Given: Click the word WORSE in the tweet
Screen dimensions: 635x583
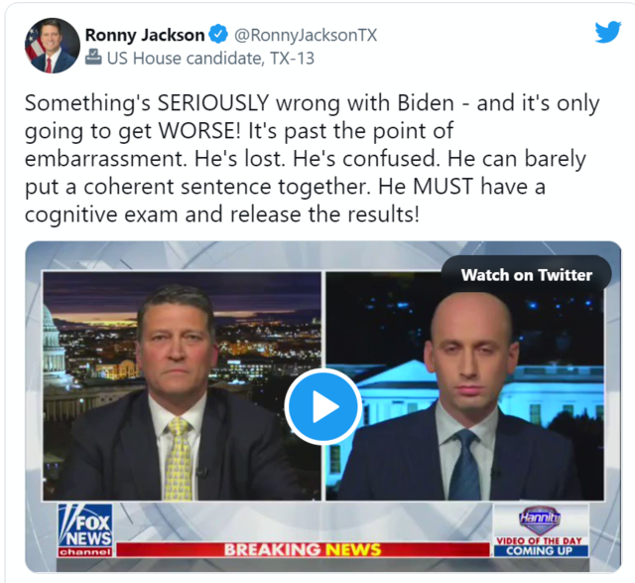Looking at the screenshot, I should tap(198, 131).
